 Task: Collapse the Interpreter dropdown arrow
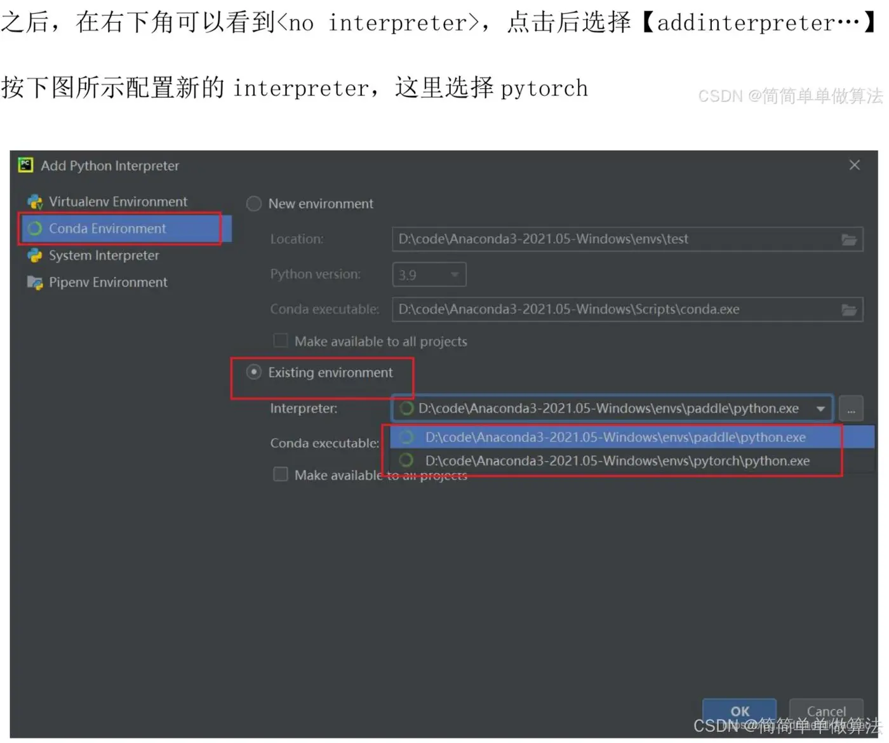(820, 409)
